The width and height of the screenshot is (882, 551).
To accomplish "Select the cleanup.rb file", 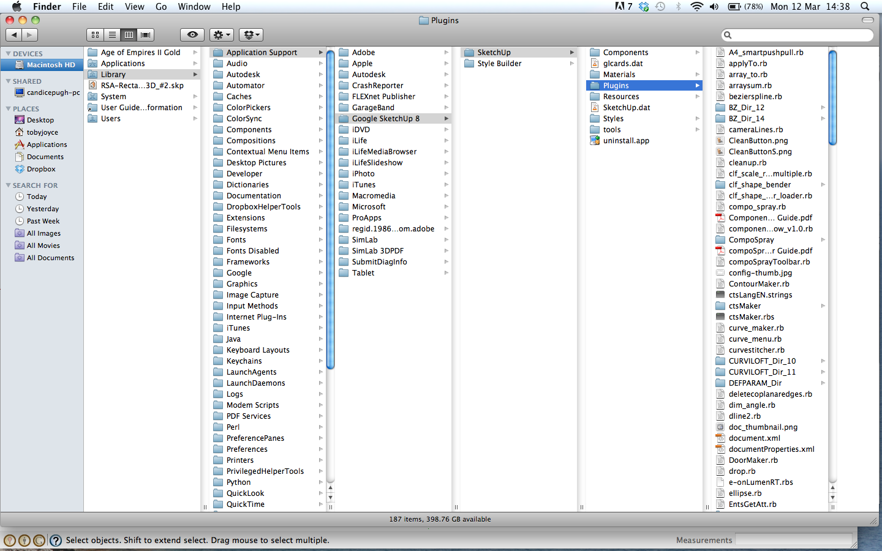I will click(x=747, y=163).
